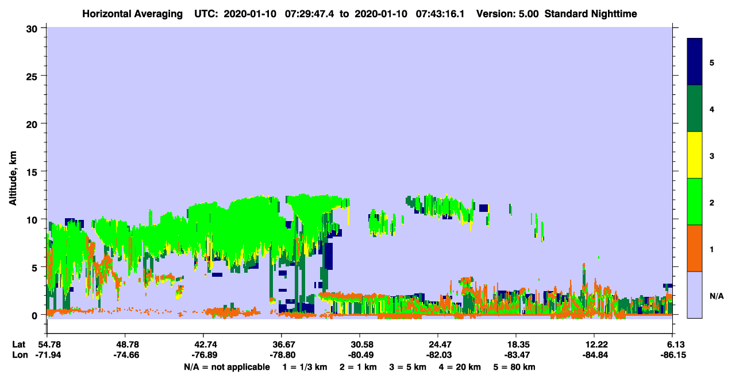The image size is (747, 383).
Task: Click longitude value -84.84
Action: [x=594, y=355]
